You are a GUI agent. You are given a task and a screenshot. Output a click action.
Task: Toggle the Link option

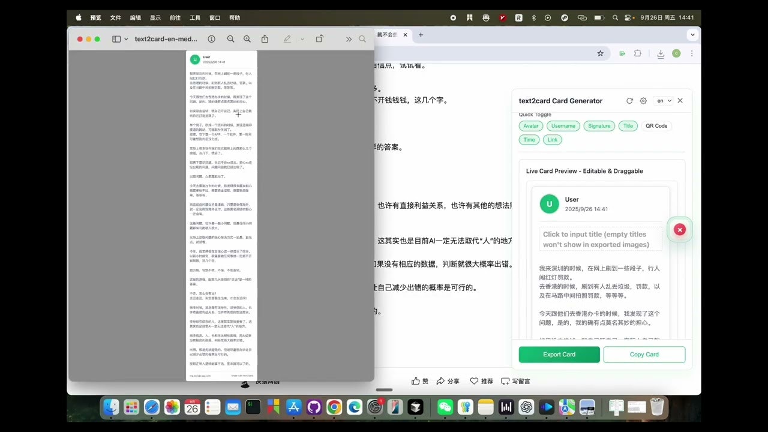tap(553, 140)
